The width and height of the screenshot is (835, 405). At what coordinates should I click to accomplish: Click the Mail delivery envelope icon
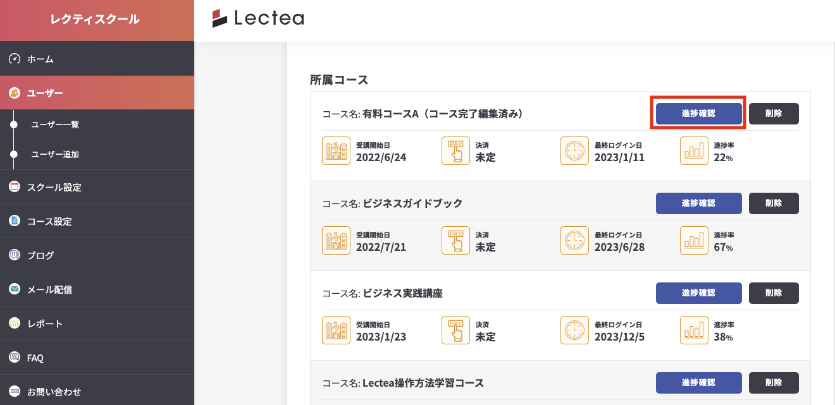coord(15,289)
